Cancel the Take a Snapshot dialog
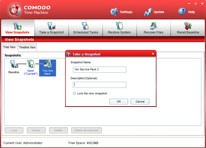The image size is (206, 148). point(140,101)
